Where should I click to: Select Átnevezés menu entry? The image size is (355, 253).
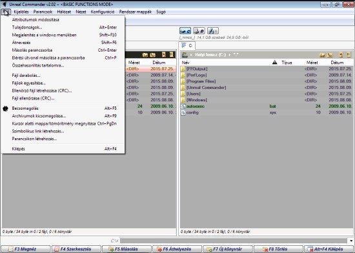63,43
